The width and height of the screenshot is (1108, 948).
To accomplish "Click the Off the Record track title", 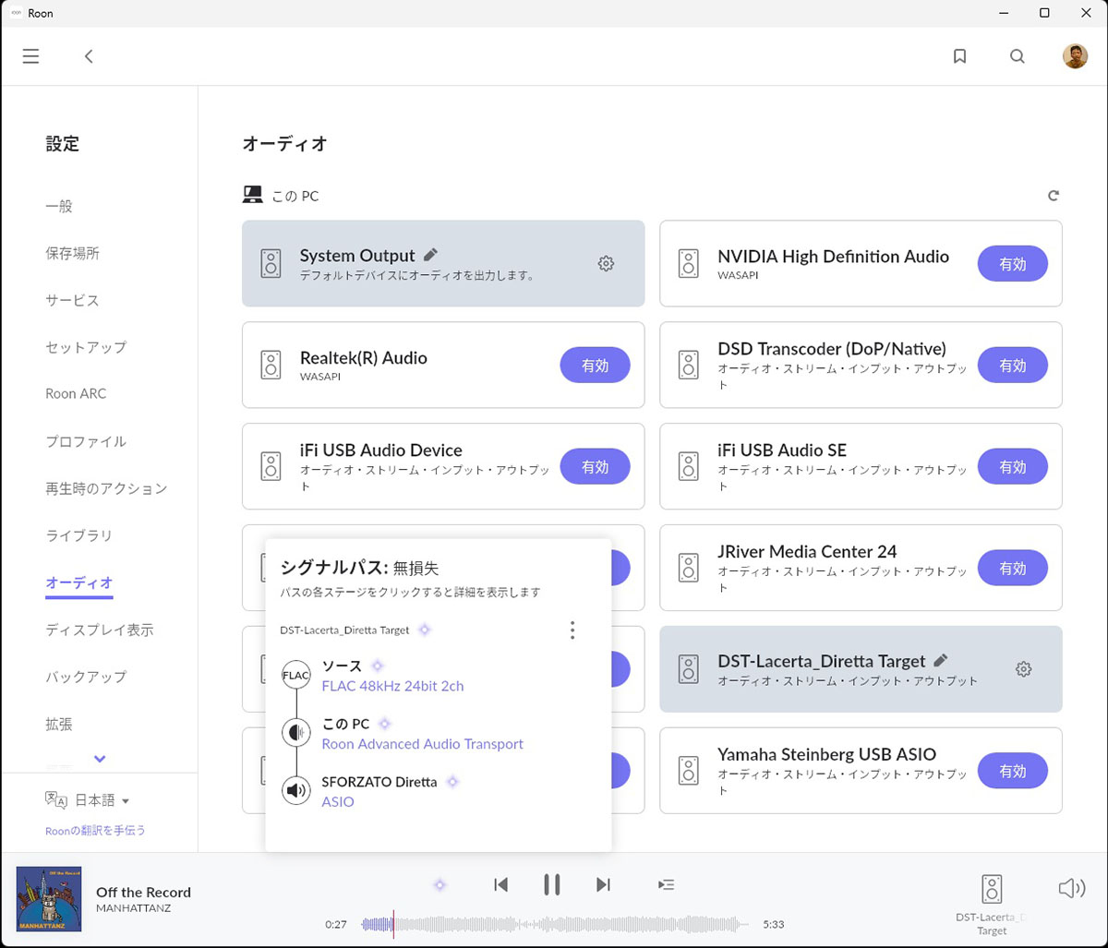I will [x=143, y=892].
